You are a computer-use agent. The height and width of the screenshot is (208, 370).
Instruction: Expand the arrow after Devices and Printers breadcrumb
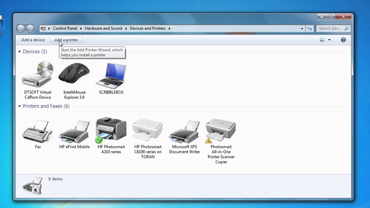(x=169, y=28)
